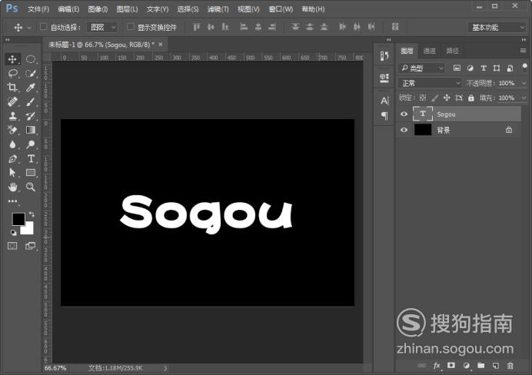Select the Move tool in the toolbox
The height and width of the screenshot is (375, 532).
[x=12, y=59]
